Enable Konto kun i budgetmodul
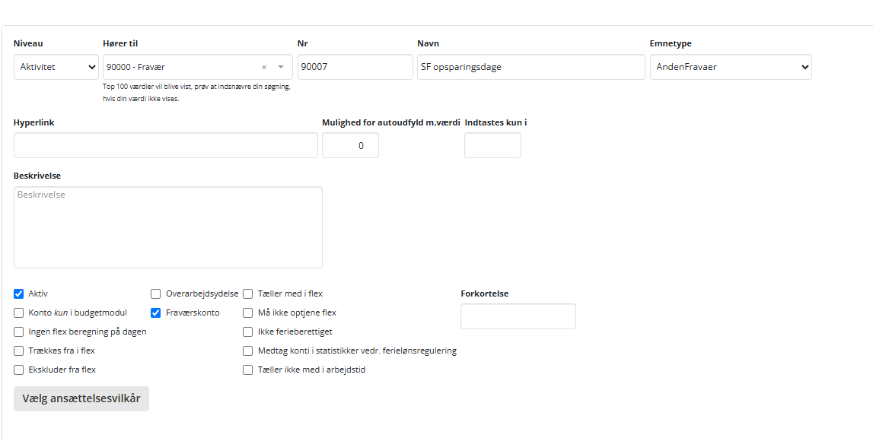This screenshot has height=441, width=873. coord(18,313)
